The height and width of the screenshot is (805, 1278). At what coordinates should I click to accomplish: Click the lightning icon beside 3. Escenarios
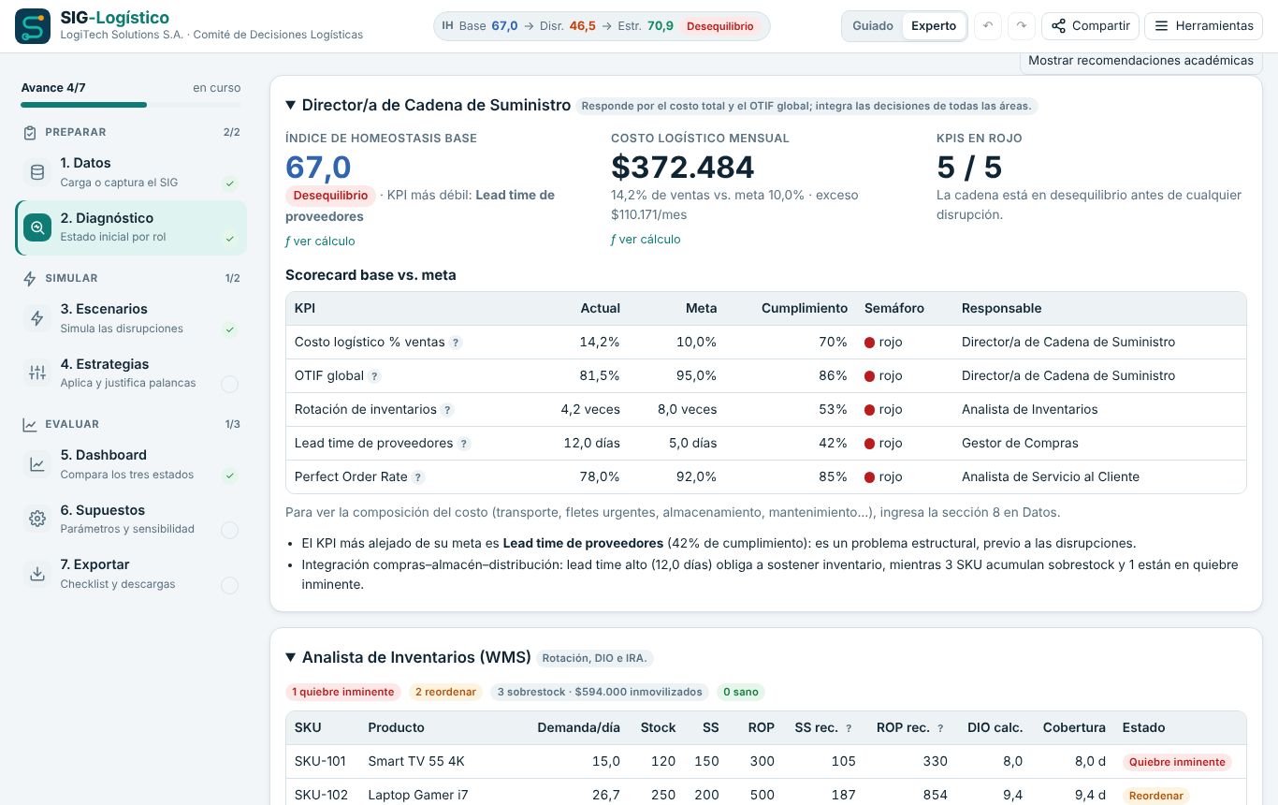(37, 318)
